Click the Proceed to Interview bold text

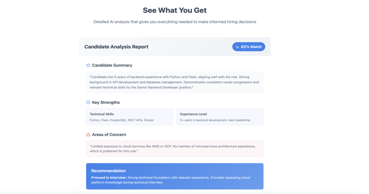pos(109,178)
